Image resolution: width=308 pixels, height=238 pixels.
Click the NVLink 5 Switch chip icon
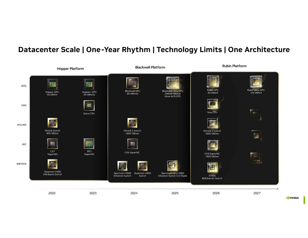click(x=132, y=123)
